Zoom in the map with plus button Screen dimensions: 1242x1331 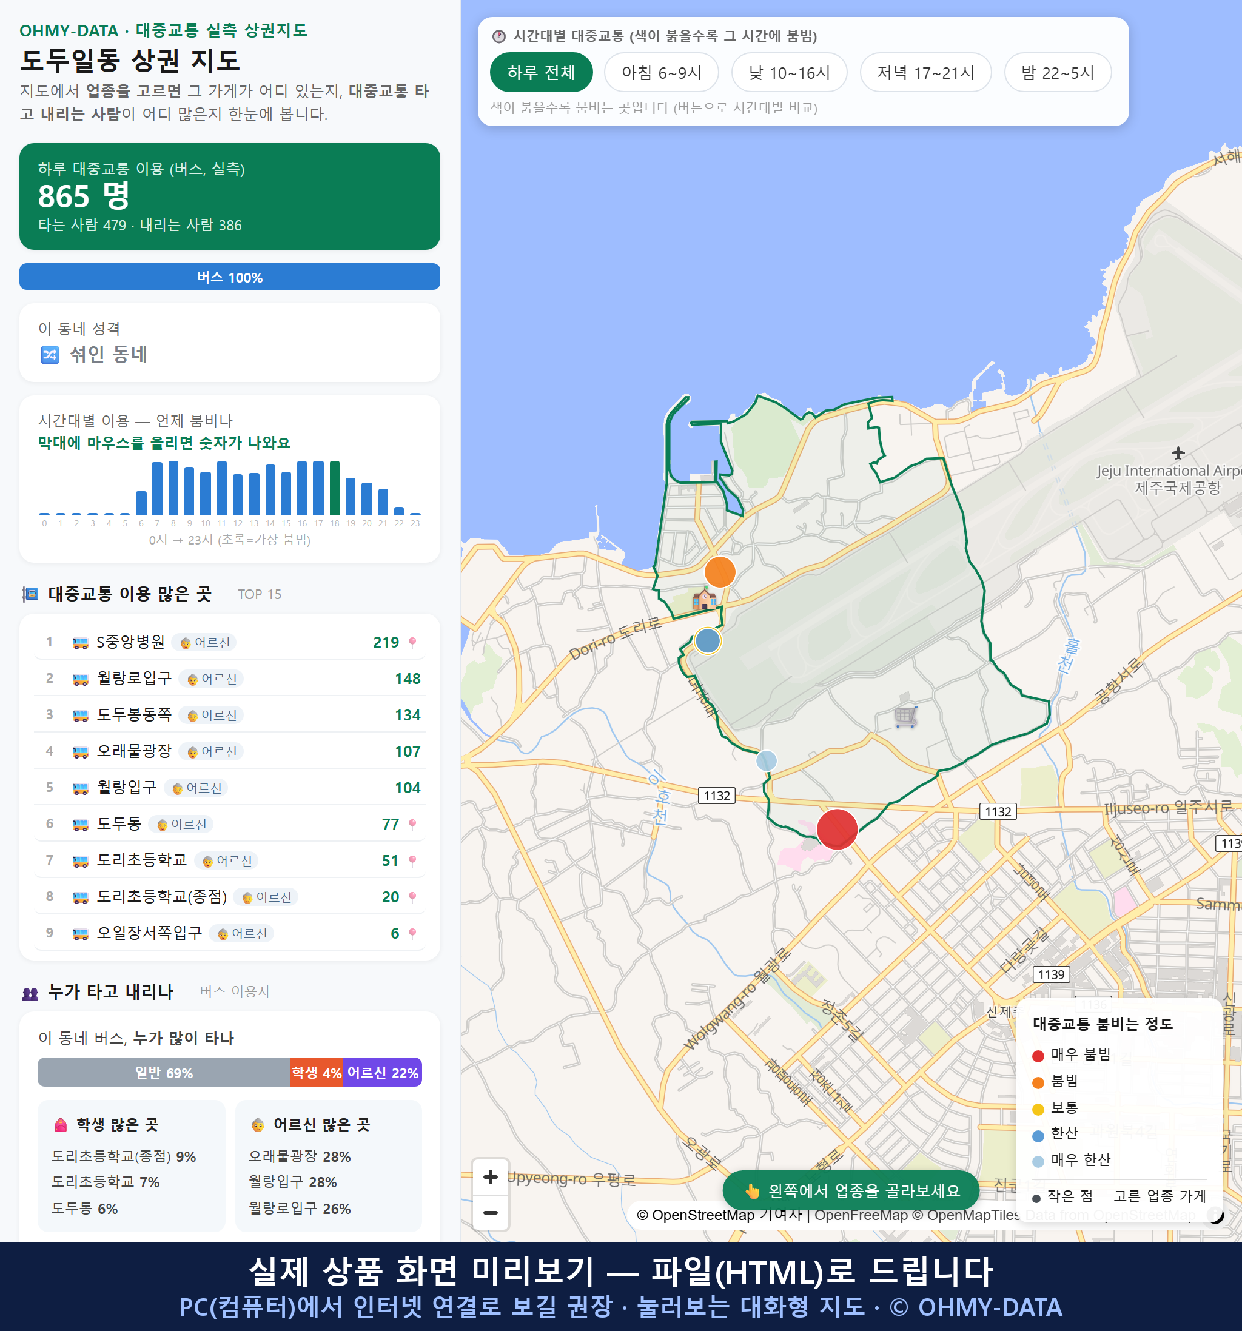(490, 1177)
